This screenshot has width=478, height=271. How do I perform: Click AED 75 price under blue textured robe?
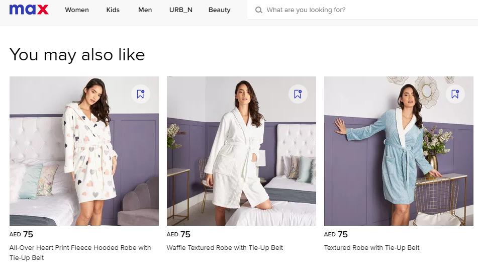click(x=336, y=234)
